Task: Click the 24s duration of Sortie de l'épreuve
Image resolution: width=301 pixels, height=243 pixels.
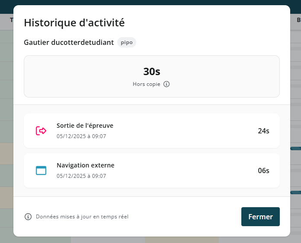Action: (x=263, y=131)
